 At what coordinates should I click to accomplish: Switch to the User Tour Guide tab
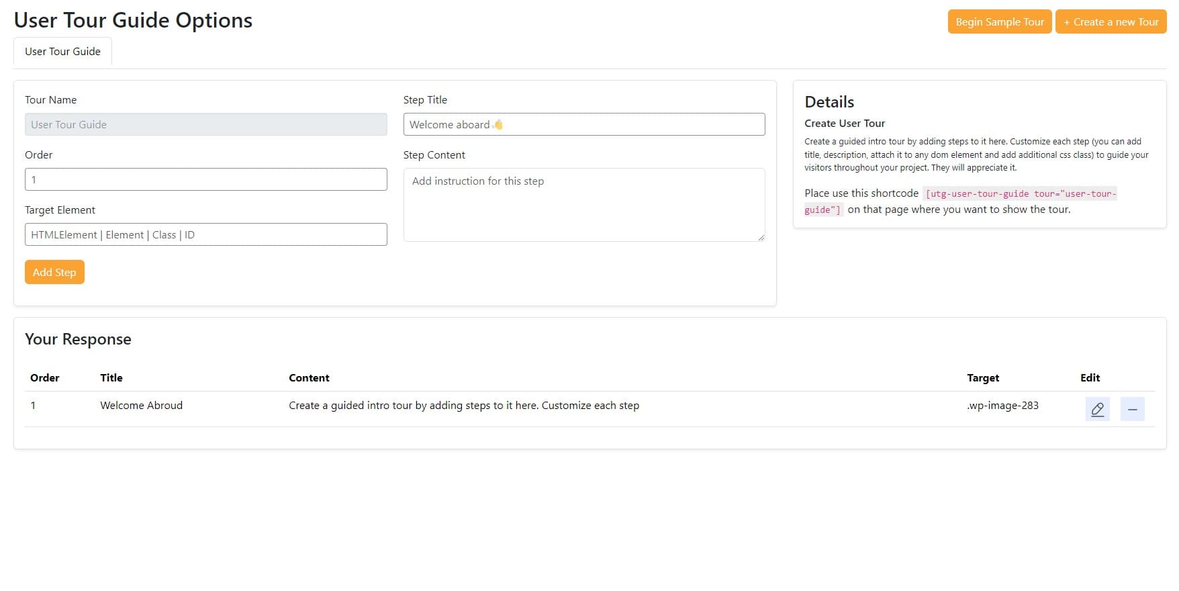pos(62,52)
